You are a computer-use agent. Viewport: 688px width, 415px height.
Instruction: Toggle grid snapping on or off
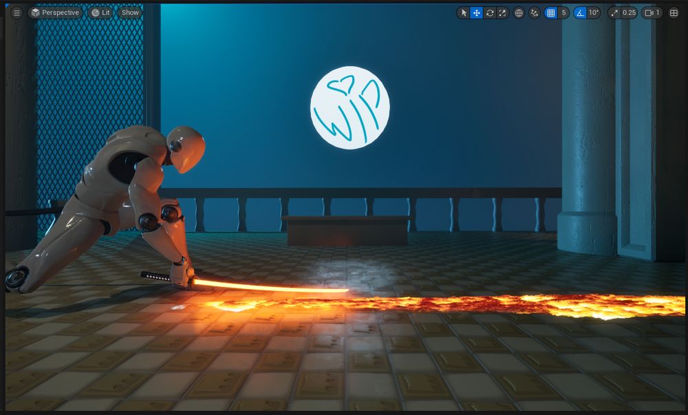pyautogui.click(x=550, y=12)
